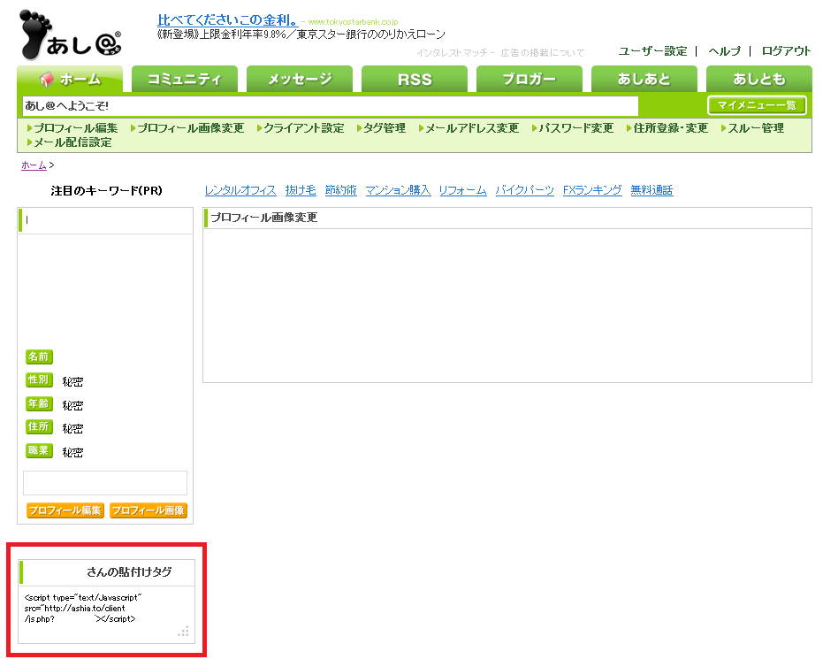Click the インタレストマッチ link
Screen dimensions: 823x667
453,53
